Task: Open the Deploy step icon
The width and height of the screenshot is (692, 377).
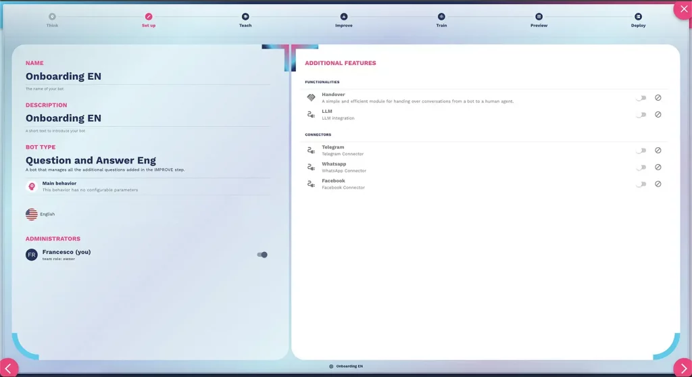Action: click(638, 17)
